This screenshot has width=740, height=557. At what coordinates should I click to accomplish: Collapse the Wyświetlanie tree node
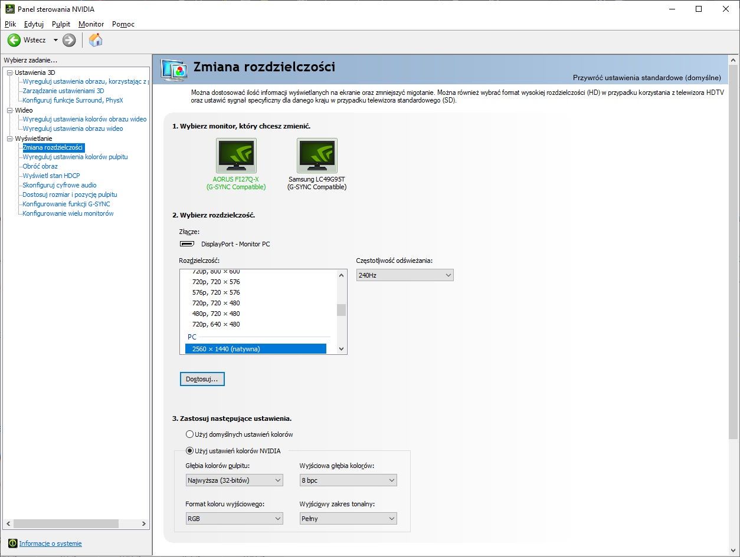9,139
